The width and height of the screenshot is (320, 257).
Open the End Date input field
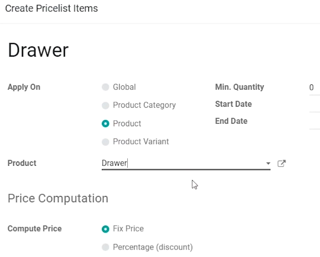315,121
